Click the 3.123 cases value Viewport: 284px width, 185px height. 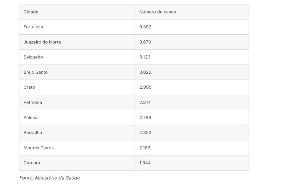click(145, 57)
